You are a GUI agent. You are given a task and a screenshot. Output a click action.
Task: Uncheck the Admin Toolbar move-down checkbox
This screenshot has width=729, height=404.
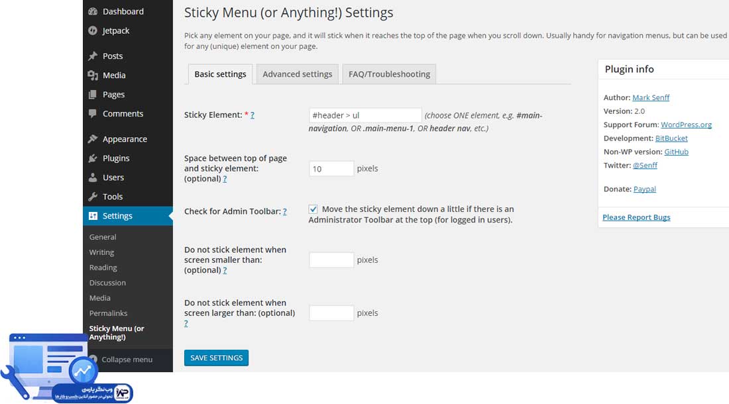click(313, 209)
